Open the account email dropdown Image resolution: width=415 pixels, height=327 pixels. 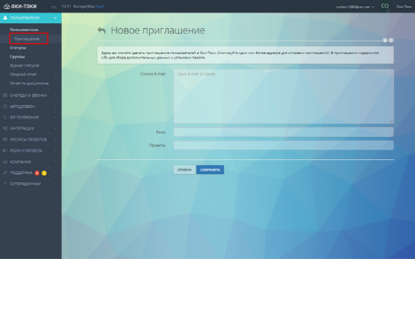click(355, 6)
